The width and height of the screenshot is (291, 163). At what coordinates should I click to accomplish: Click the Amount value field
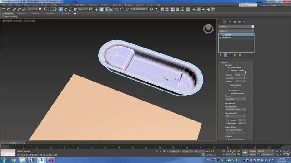tap(240, 75)
